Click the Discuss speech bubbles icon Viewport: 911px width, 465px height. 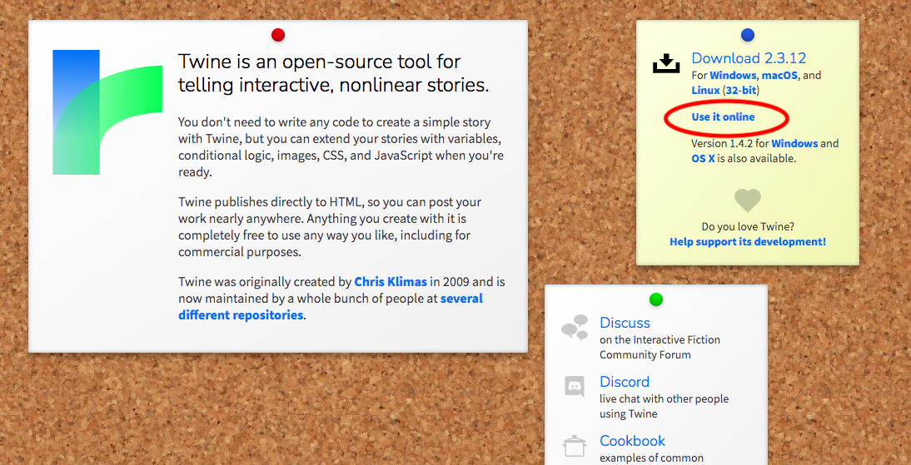click(575, 329)
